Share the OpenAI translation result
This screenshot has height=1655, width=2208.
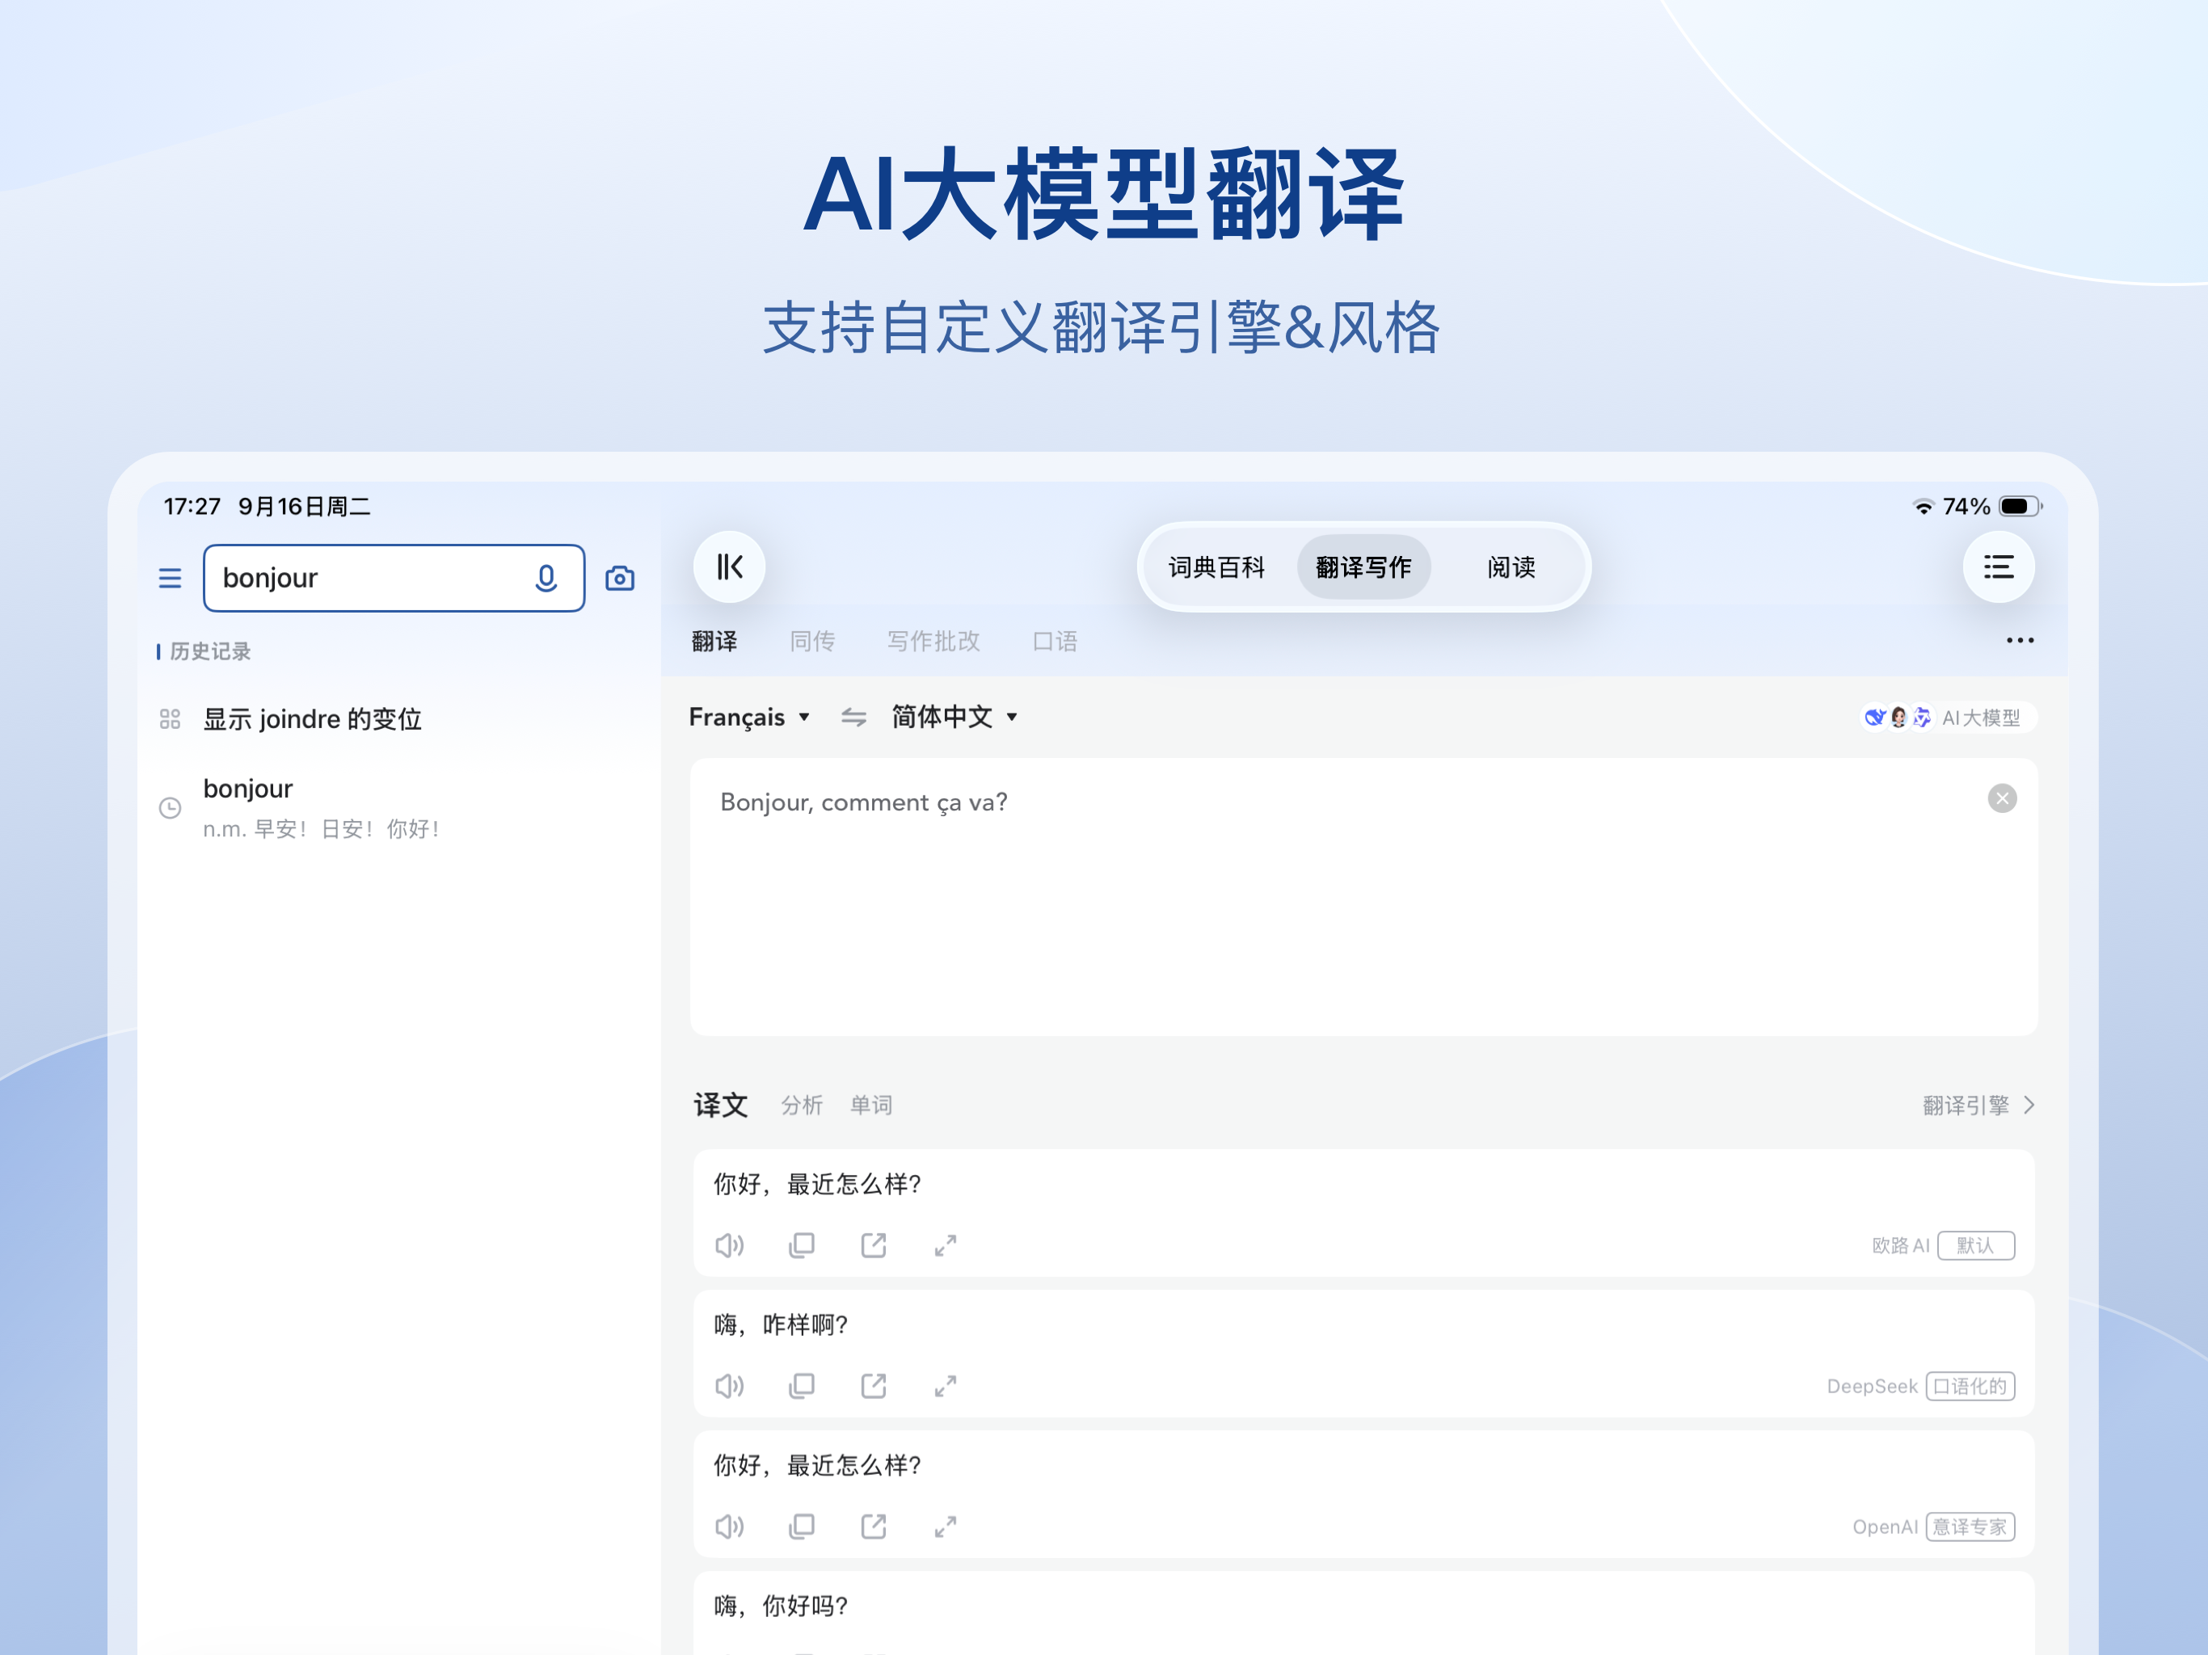[x=874, y=1527]
